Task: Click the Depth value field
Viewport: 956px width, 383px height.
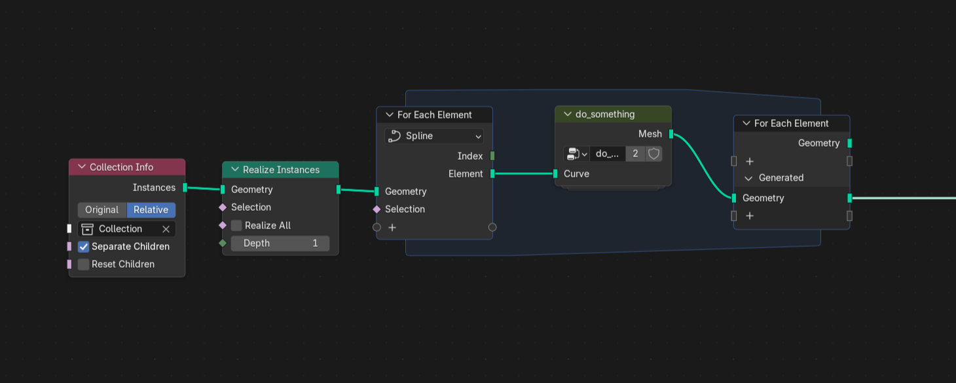Action: pyautogui.click(x=280, y=244)
